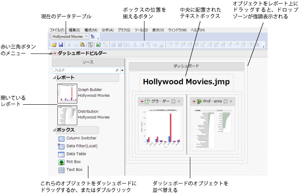The width and height of the screenshot is (300, 194).
Task: Click the Save disk icon in toolbar
Action: pos(61,44)
